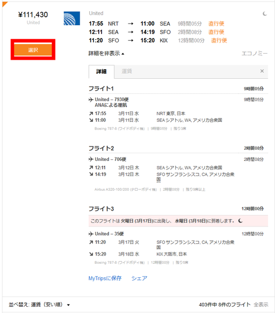
Task: Click the departure arrow icon at 11:20 3月17日
Action: click(x=91, y=243)
